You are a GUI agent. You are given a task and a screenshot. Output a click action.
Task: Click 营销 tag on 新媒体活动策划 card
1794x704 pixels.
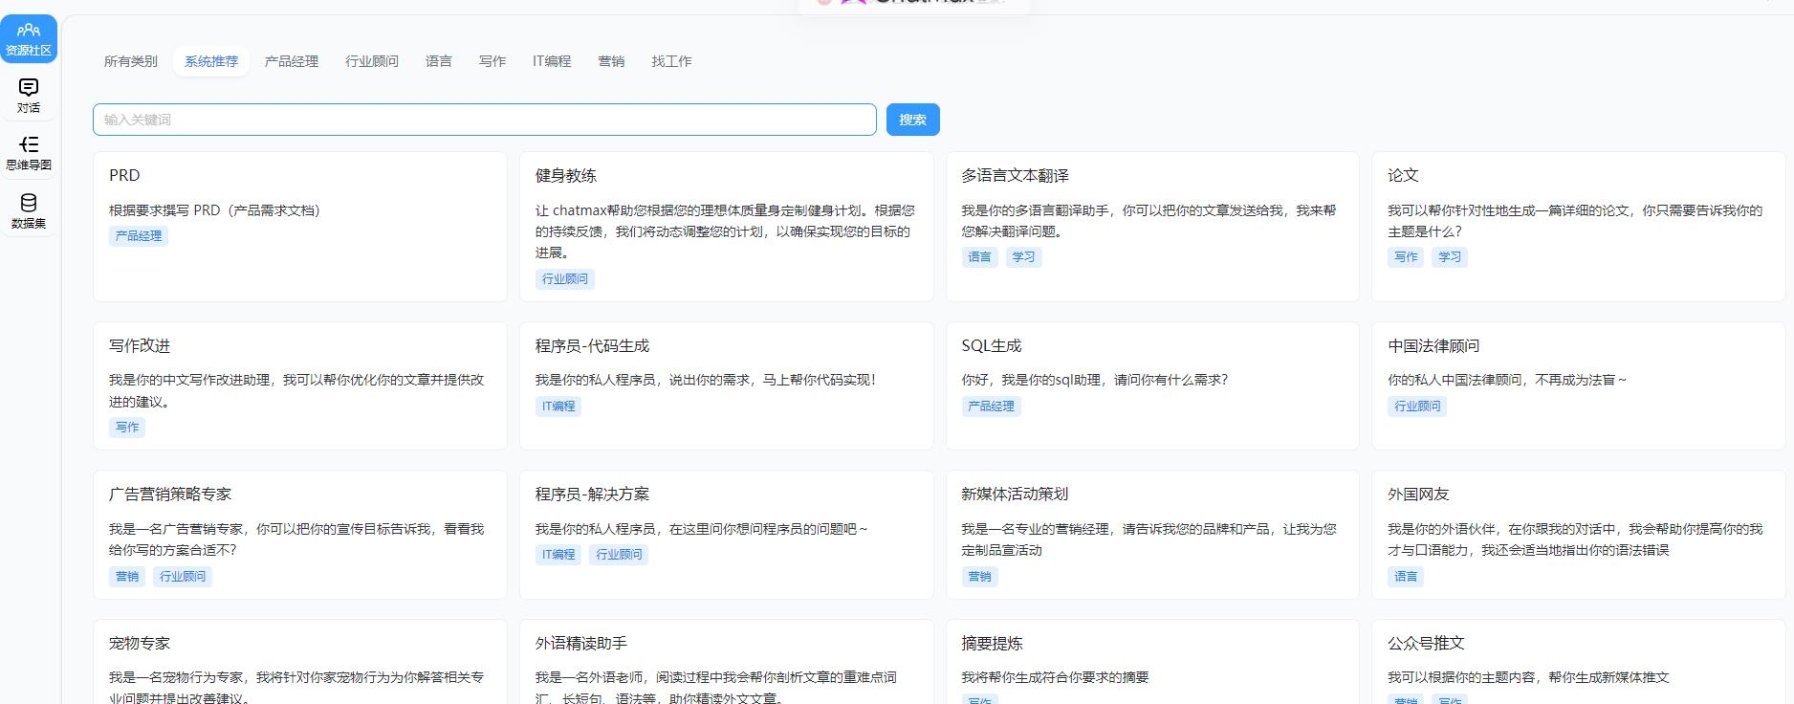click(x=980, y=577)
